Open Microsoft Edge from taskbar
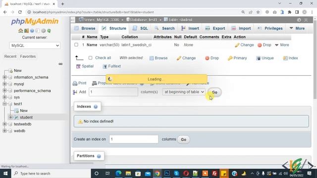This screenshot has height=178, width=317. point(118,174)
